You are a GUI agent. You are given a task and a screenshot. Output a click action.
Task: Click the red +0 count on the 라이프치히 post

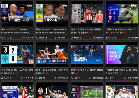(x=121, y=73)
